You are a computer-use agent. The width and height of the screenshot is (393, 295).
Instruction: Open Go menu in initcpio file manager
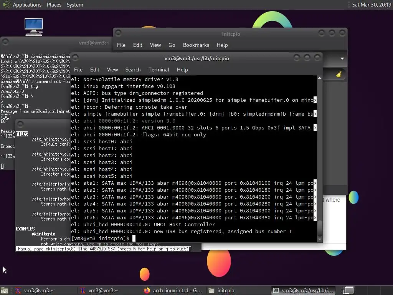pyautogui.click(x=172, y=45)
